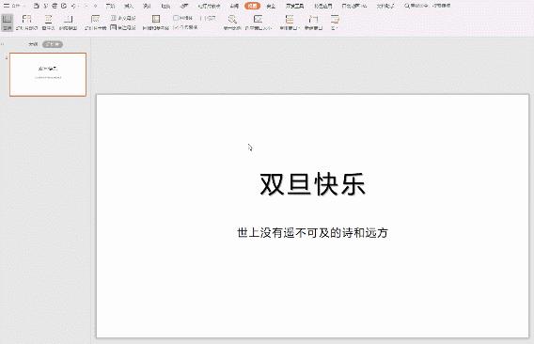Switch to the Special Features ribbon tab
The image size is (534, 344).
point(323,7)
